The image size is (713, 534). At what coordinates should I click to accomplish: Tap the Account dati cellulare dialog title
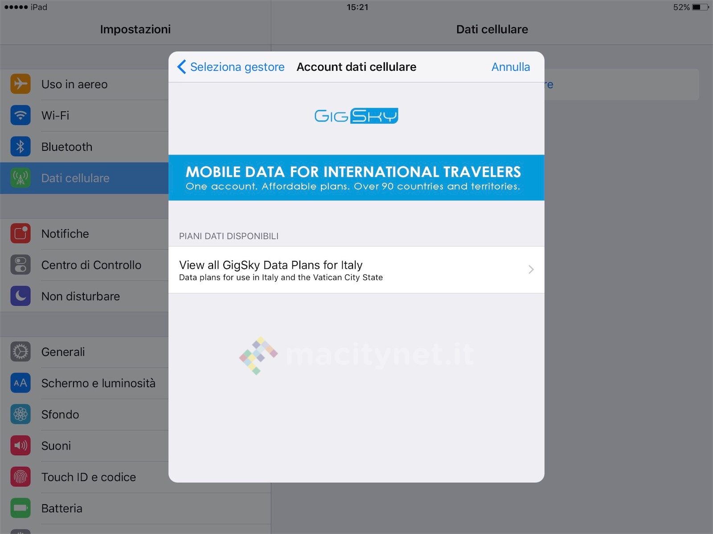(x=356, y=67)
